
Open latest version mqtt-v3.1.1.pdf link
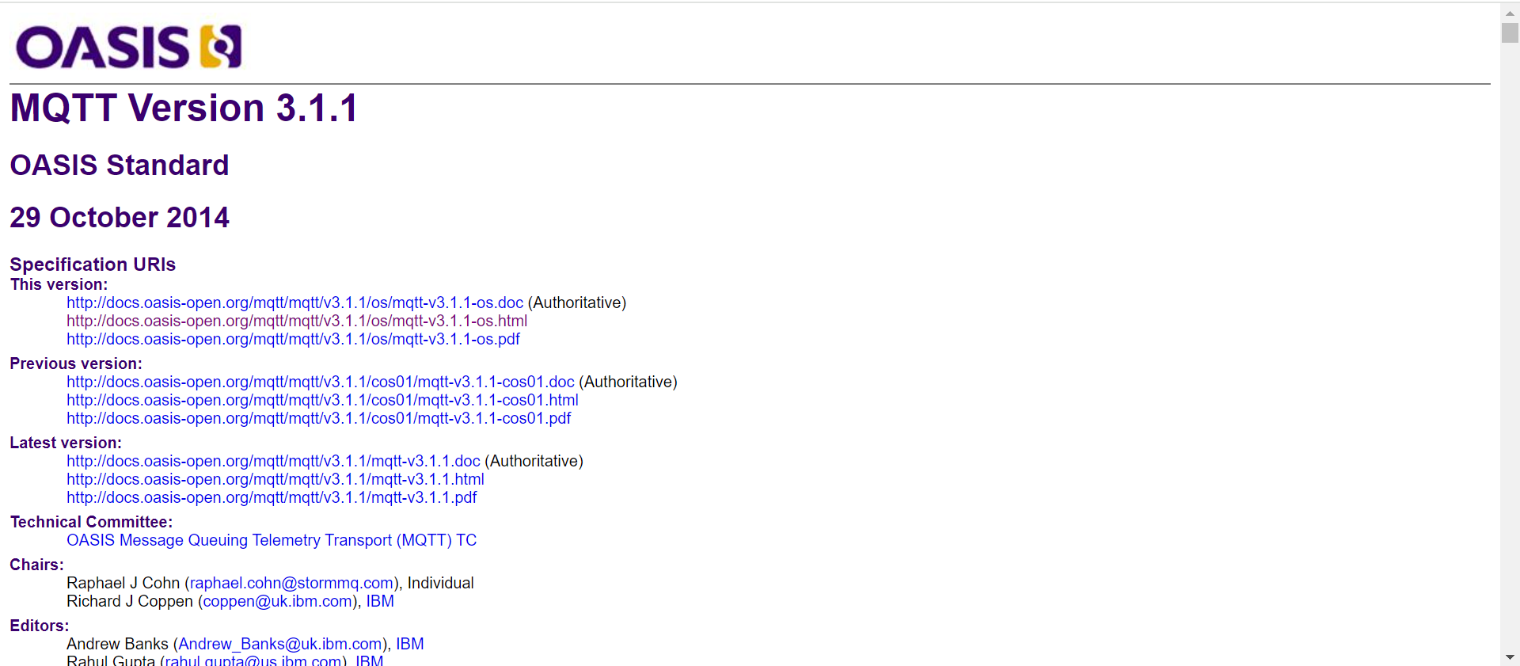272,497
